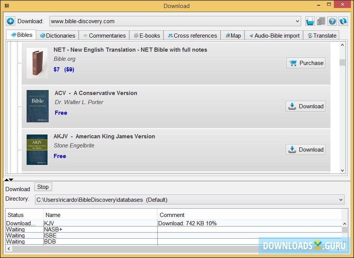Image resolution: width=354 pixels, height=258 pixels.
Task: Select the Map tab
Action: click(x=233, y=36)
